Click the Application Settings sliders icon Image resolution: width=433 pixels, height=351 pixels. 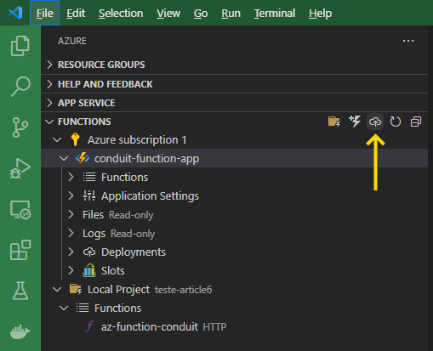[89, 195]
